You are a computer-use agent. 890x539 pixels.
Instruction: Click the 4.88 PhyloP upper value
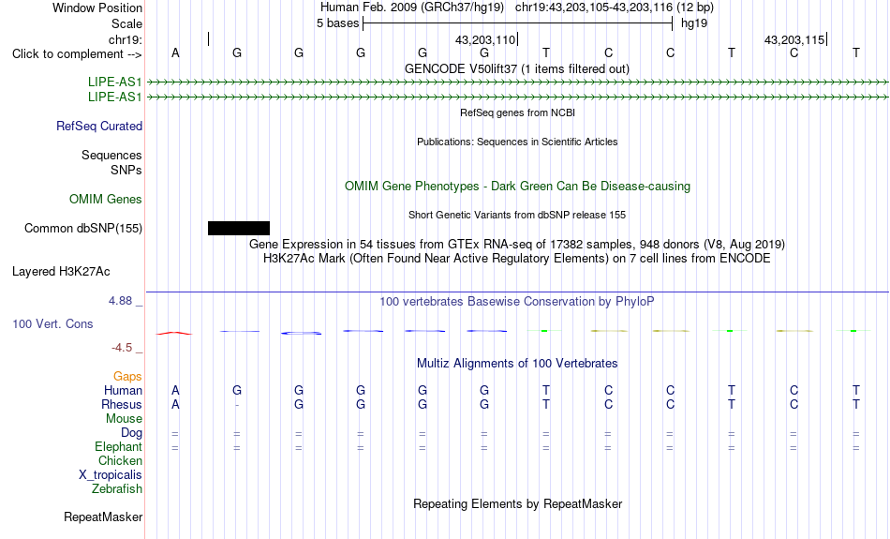point(120,301)
